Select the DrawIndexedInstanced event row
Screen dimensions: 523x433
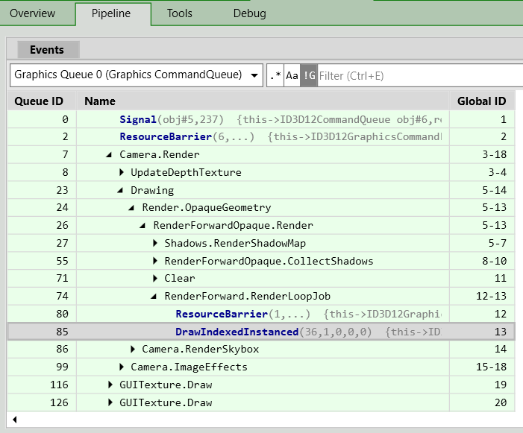click(x=235, y=332)
